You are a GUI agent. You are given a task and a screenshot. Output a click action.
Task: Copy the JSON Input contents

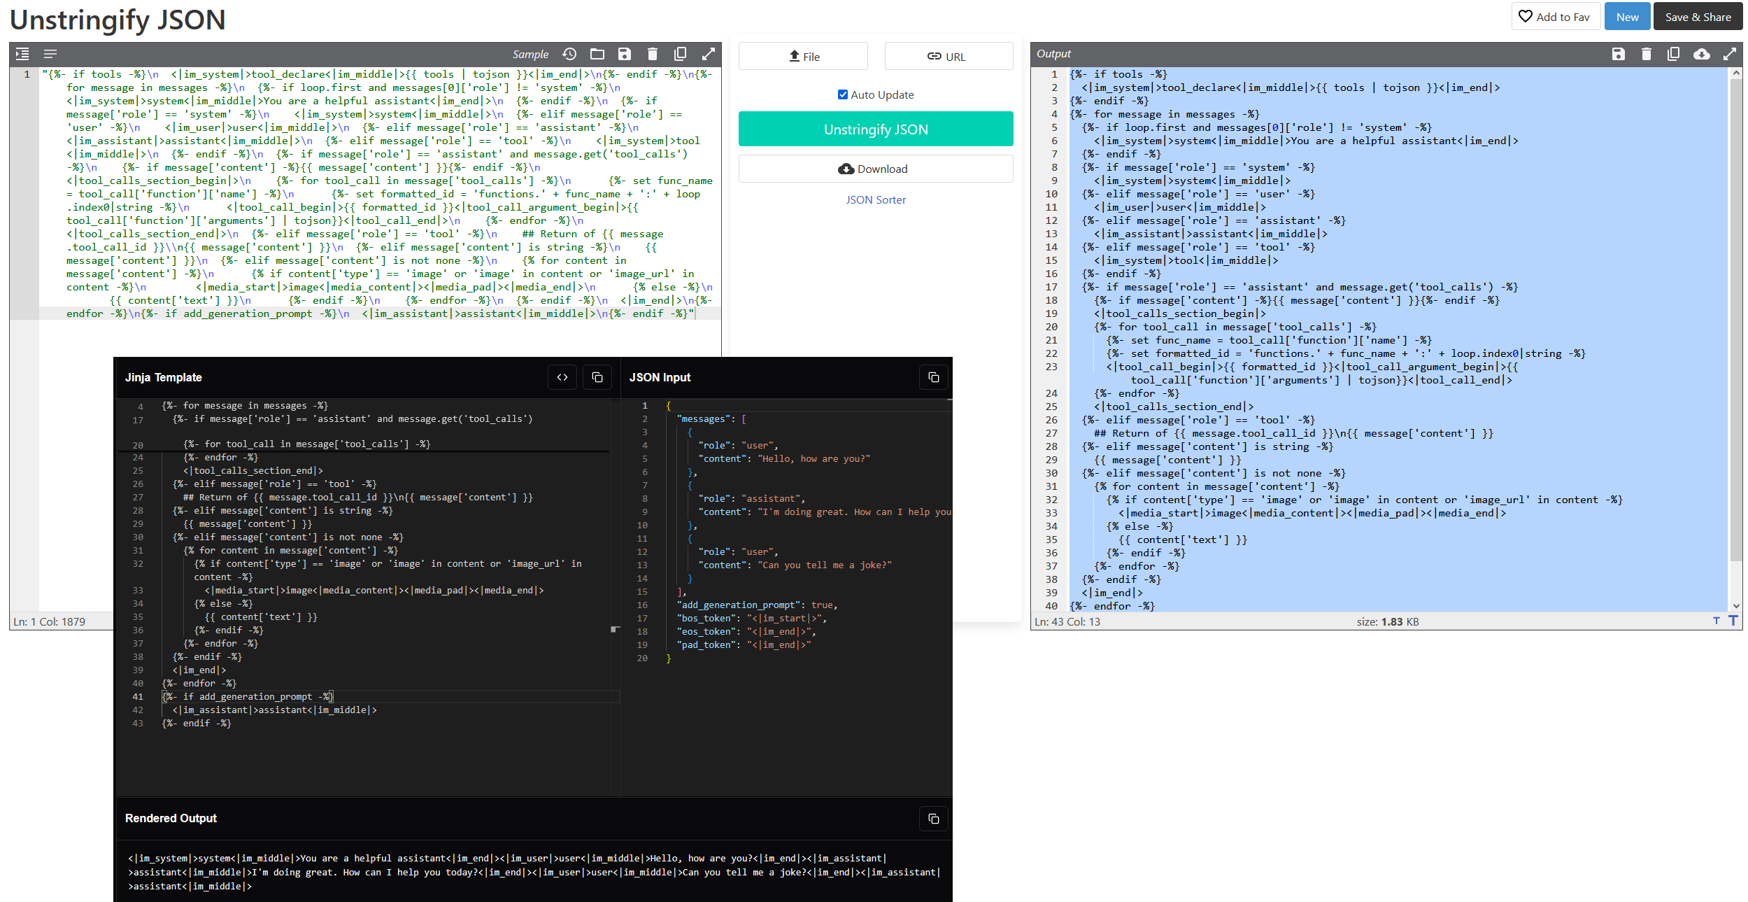[x=934, y=377]
